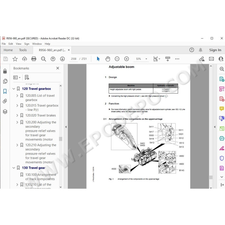Toggle the Bookmarks panel icon
The width and height of the screenshot is (225, 225).
pyautogui.click(x=5, y=91)
